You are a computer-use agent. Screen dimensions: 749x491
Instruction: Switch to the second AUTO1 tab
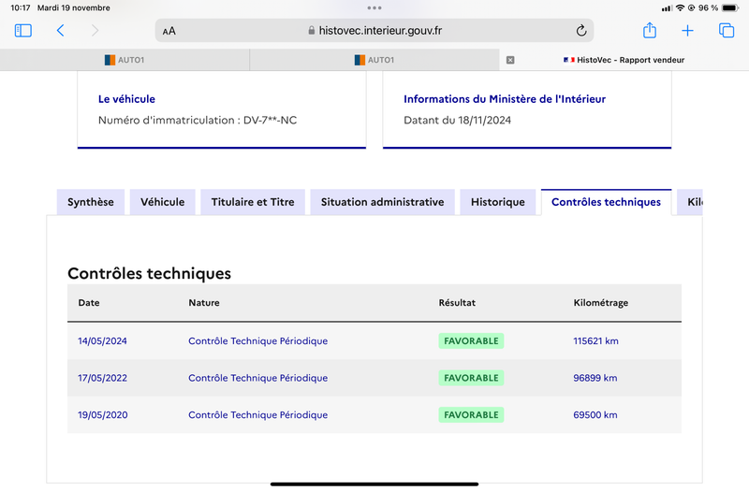click(374, 60)
